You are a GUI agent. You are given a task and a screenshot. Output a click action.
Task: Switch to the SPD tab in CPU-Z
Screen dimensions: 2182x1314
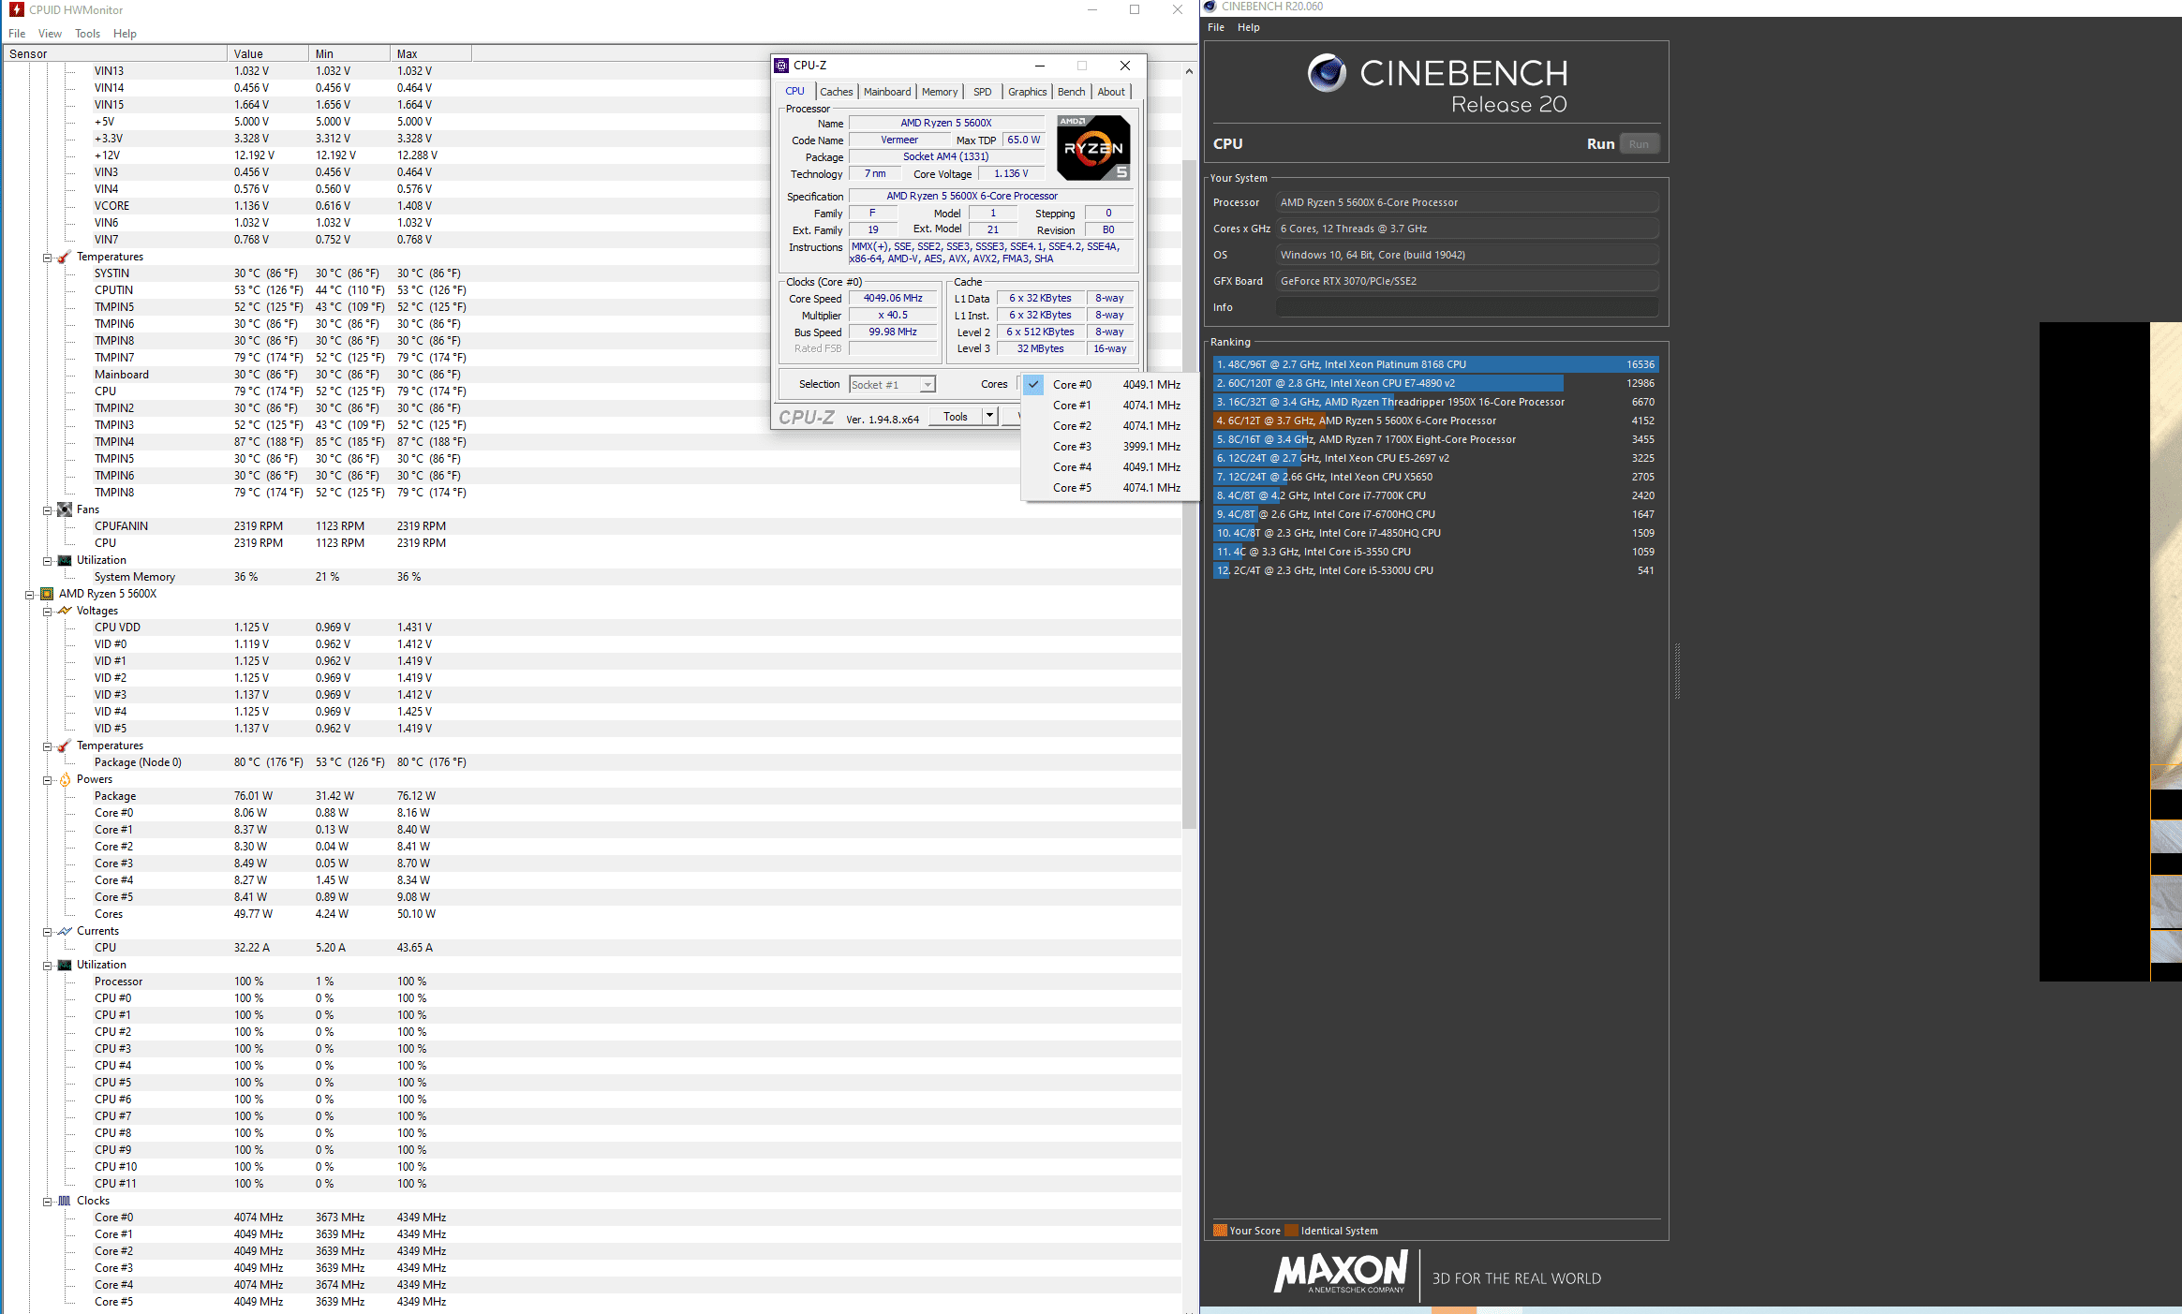982,92
